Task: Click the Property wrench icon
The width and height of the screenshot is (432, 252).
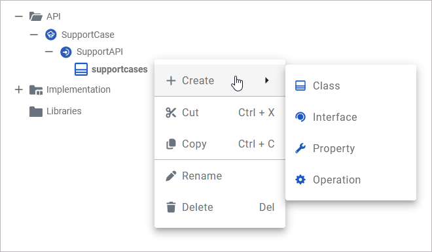Action: click(300, 148)
